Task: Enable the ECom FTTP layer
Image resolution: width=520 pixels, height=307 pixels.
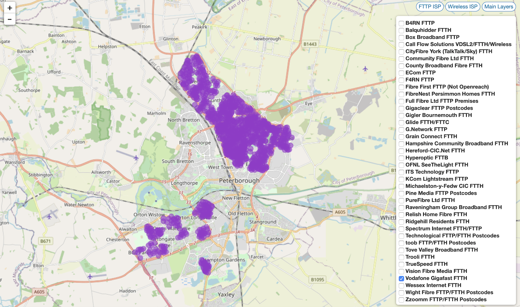Action: pos(401,73)
